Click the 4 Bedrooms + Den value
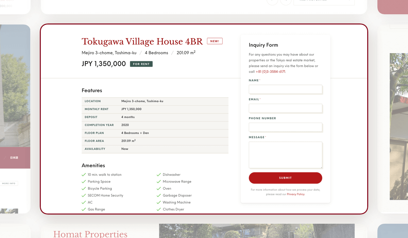 135,133
